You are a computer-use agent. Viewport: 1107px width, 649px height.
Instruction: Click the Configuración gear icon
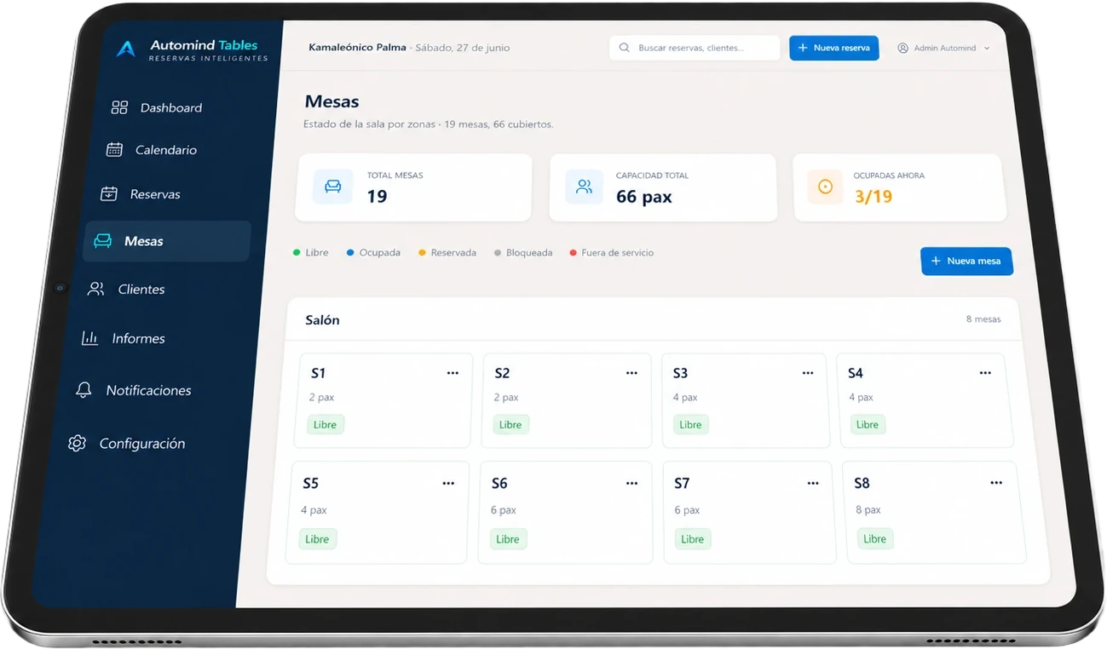[x=77, y=444]
